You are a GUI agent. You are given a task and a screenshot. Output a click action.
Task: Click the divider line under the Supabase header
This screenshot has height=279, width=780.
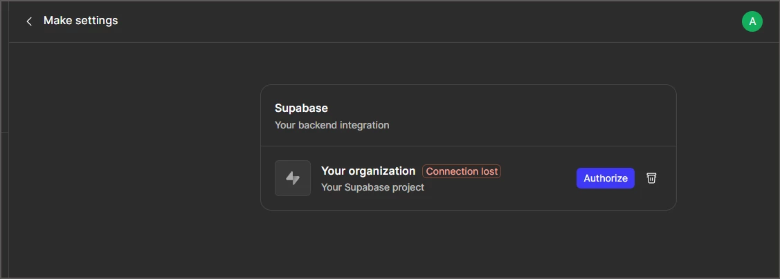coord(468,146)
